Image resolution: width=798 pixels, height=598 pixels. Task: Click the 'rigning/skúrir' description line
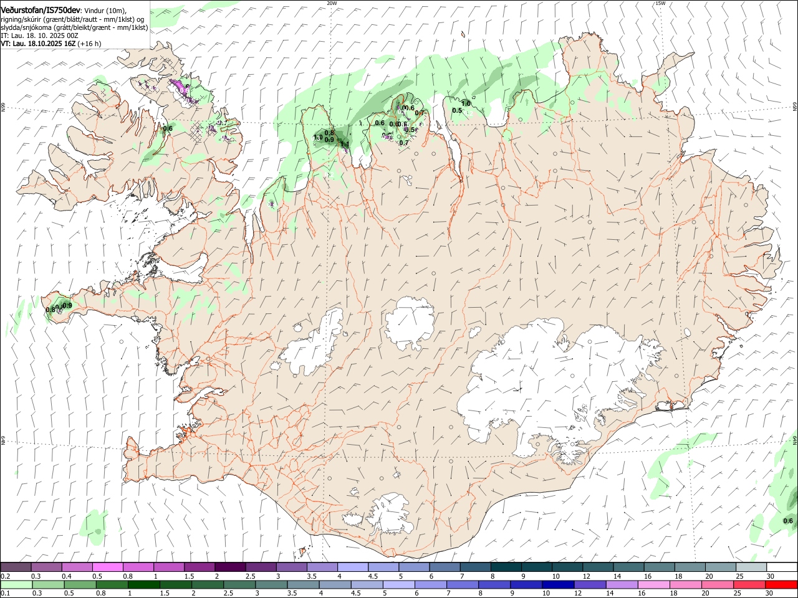tap(71, 19)
